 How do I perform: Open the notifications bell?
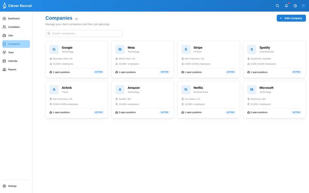click(286, 6)
